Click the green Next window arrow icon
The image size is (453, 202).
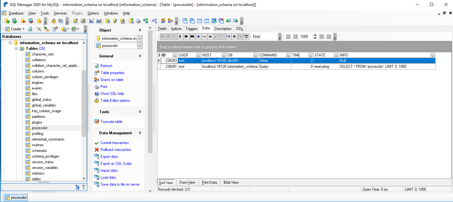(x=236, y=21)
